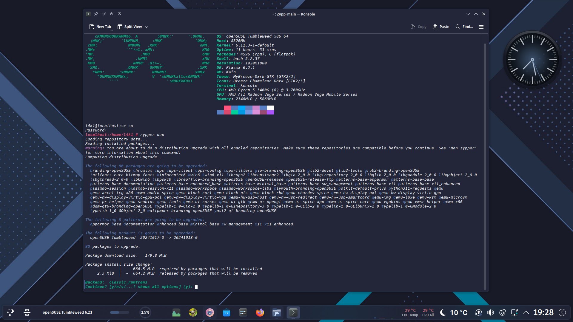Switch to Konsole in taskbar
Screen dimensions: 573x322
pyautogui.click(x=293, y=312)
